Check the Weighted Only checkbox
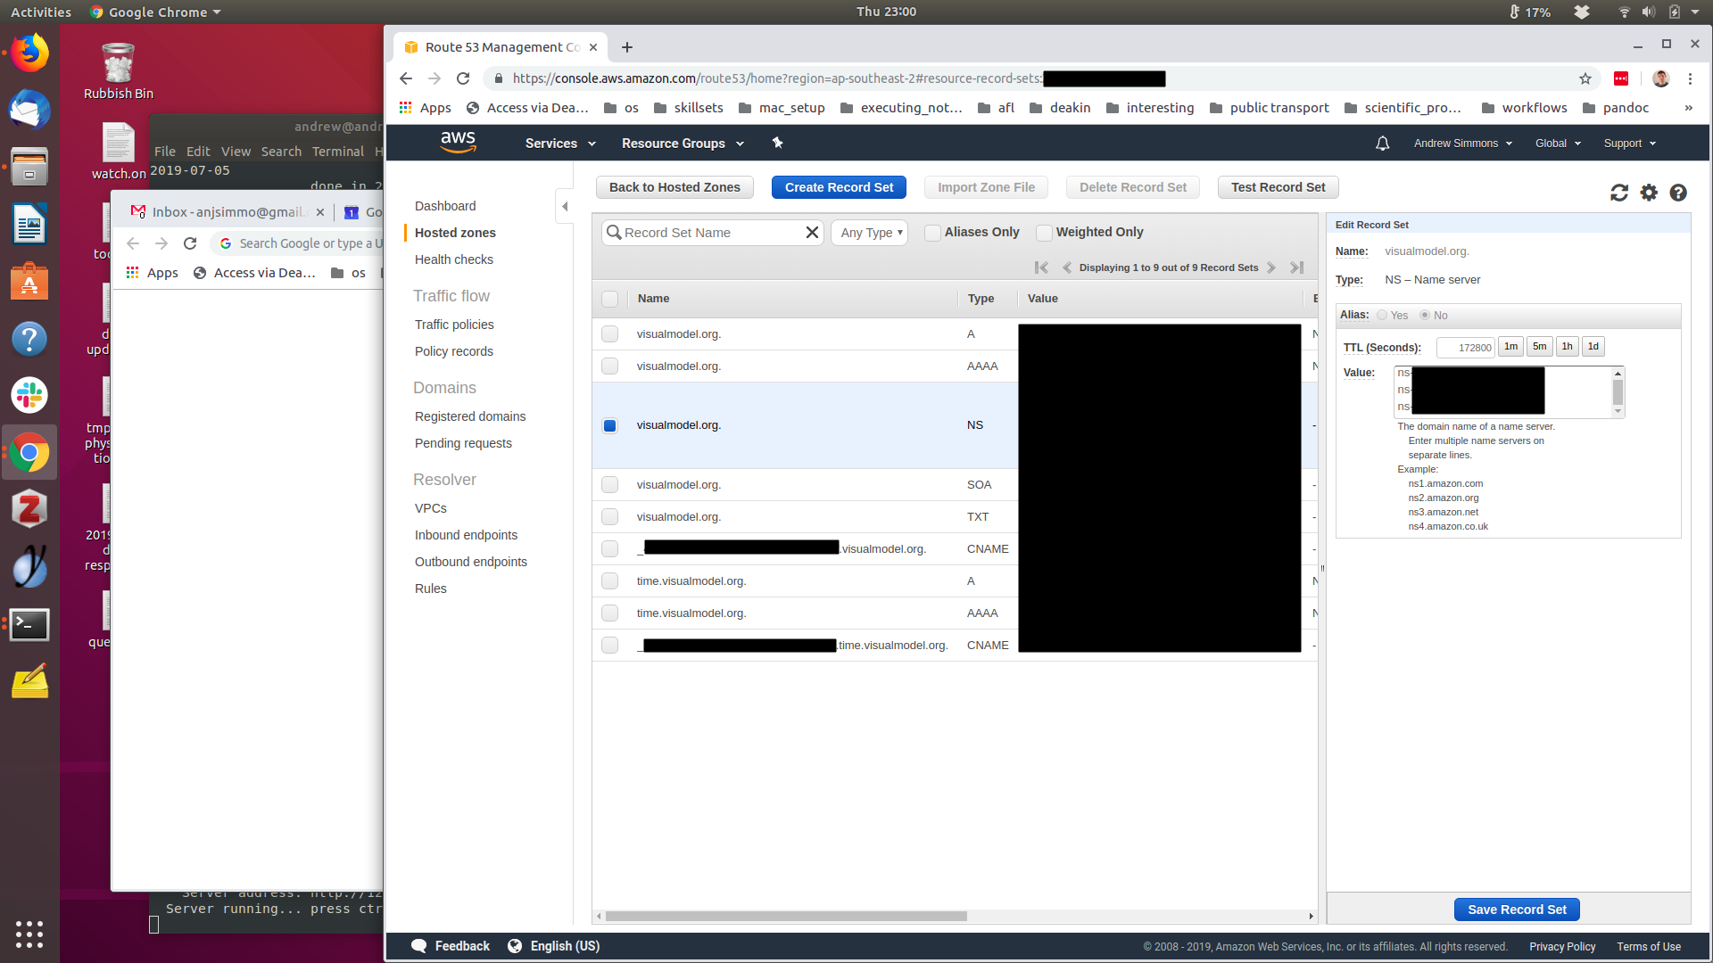This screenshot has height=963, width=1713. pos(1044,233)
